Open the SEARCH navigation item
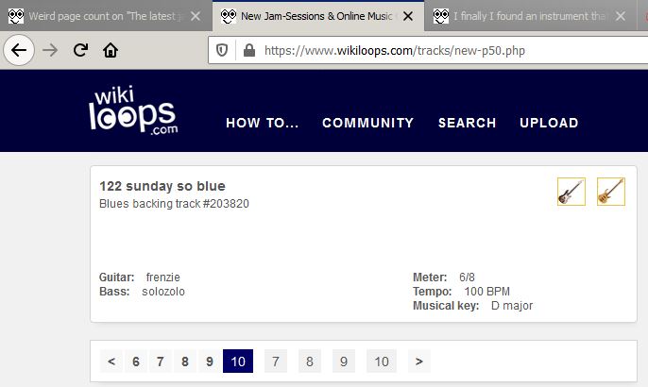 tap(467, 123)
